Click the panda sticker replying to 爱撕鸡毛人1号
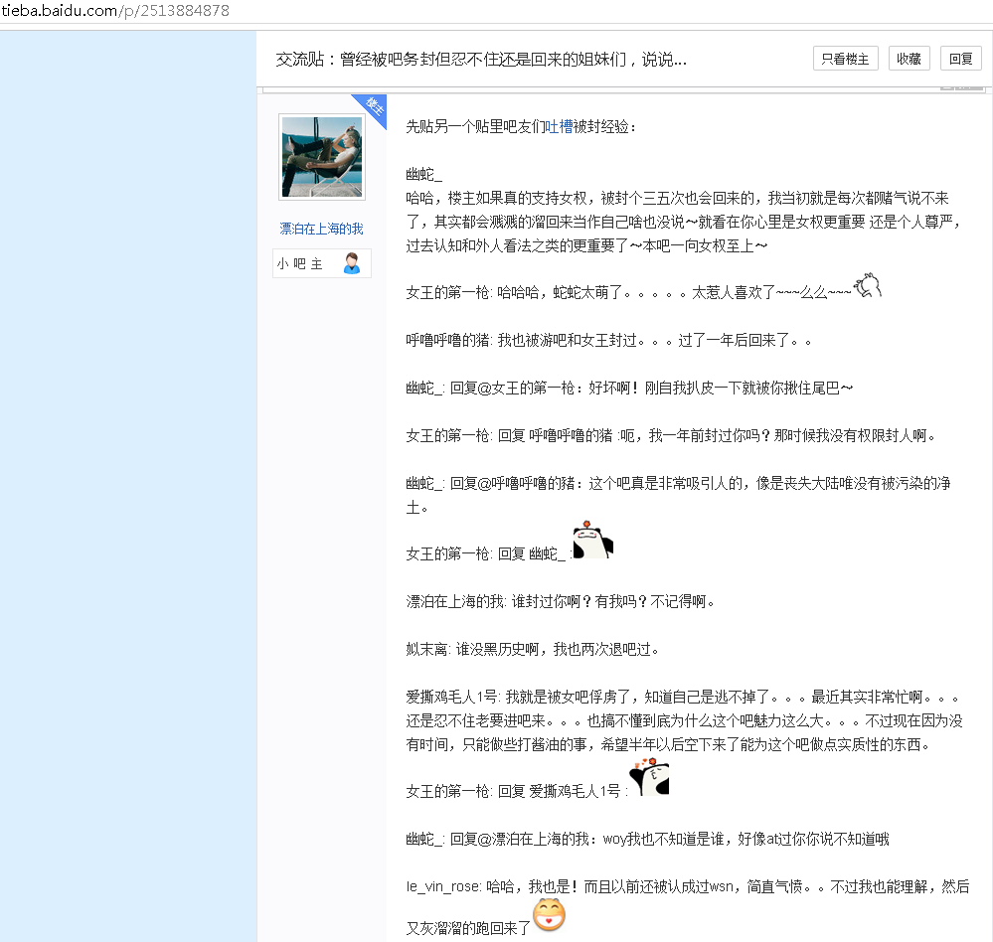This screenshot has height=942, width=993. [x=651, y=778]
